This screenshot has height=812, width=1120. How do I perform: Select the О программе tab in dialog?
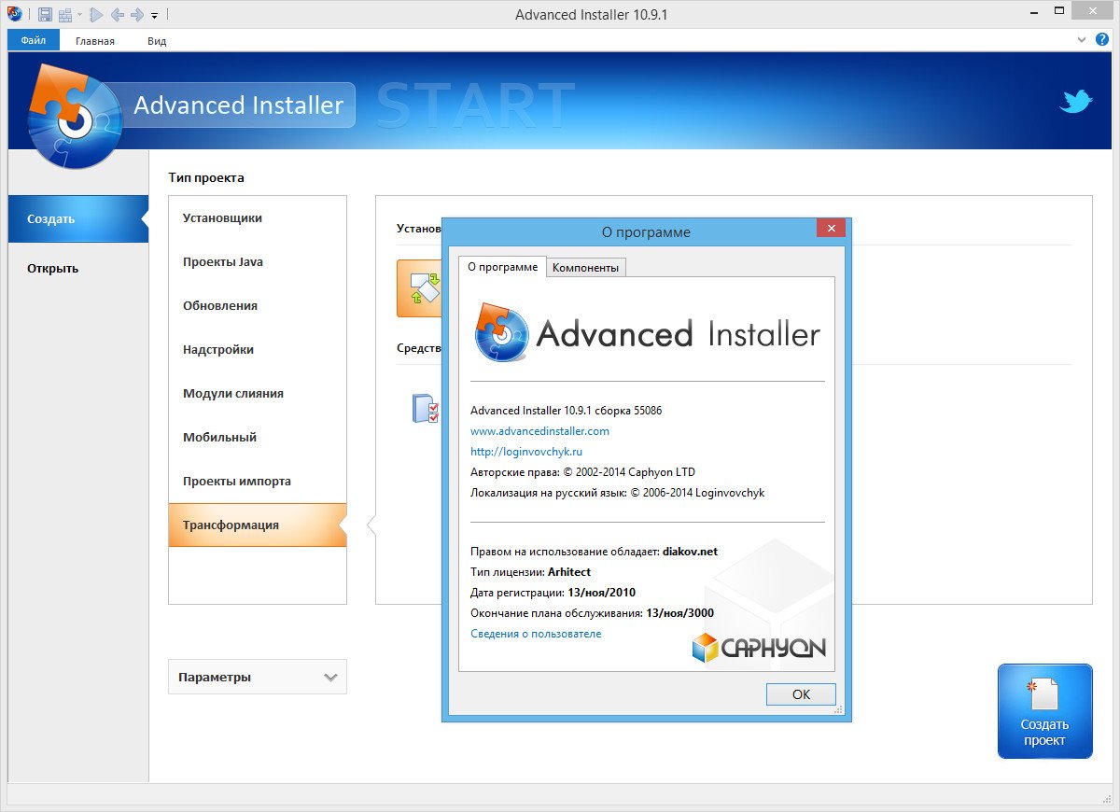tap(502, 267)
